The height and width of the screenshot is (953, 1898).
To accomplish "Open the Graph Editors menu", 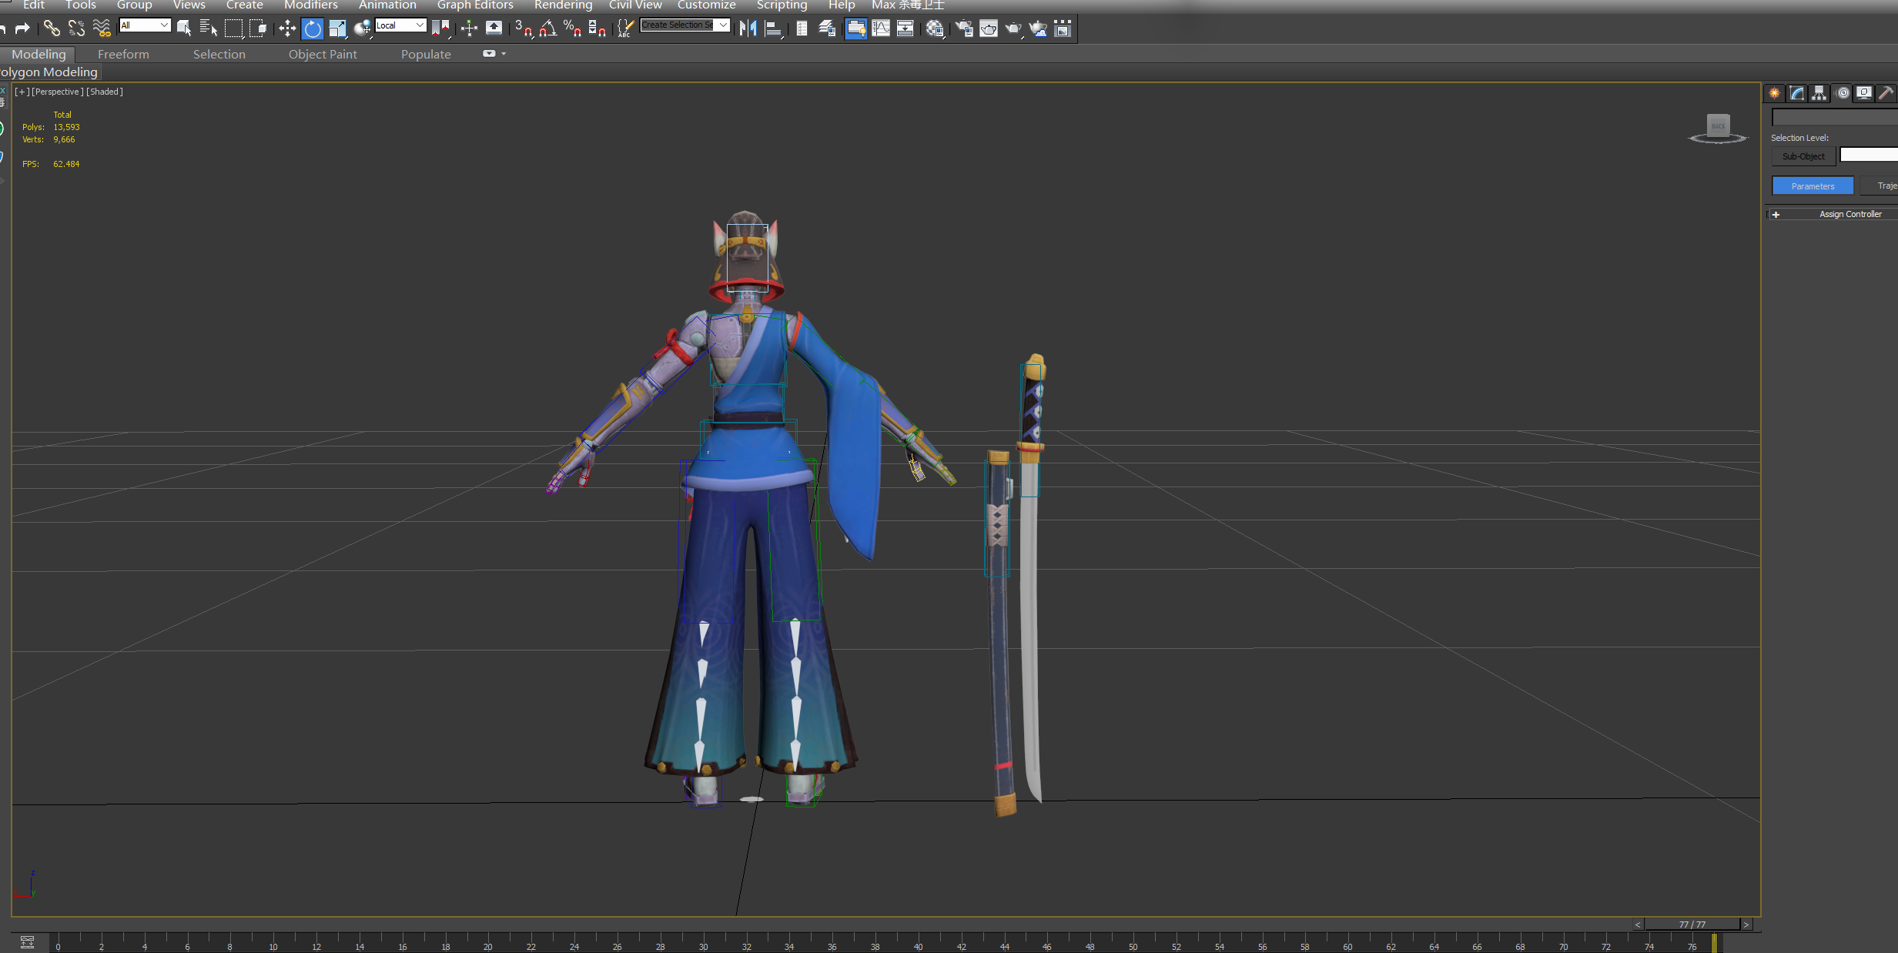I will coord(475,5).
